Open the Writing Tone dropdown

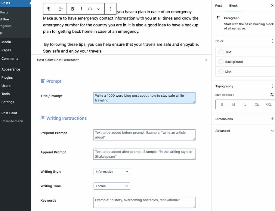[112, 186]
